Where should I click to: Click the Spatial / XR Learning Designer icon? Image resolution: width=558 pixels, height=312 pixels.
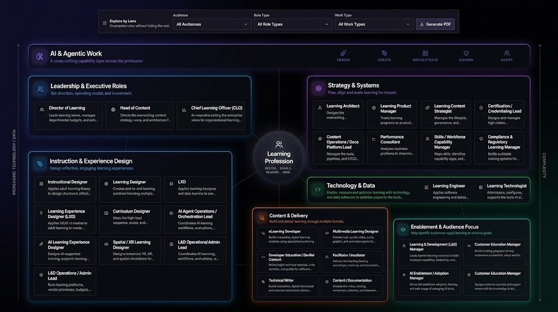click(x=106, y=244)
